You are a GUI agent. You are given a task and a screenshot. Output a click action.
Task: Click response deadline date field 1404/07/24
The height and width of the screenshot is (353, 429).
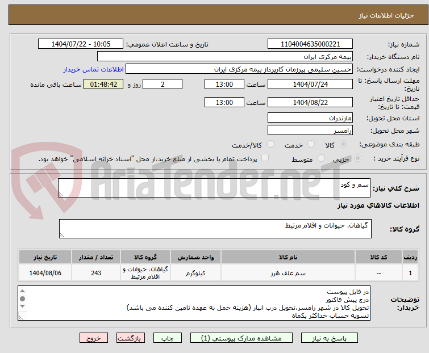(x=310, y=84)
